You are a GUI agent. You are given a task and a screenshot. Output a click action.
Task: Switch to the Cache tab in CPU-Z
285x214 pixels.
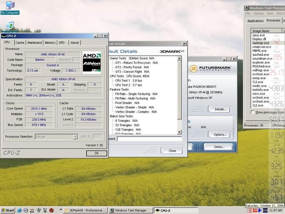tap(20, 42)
